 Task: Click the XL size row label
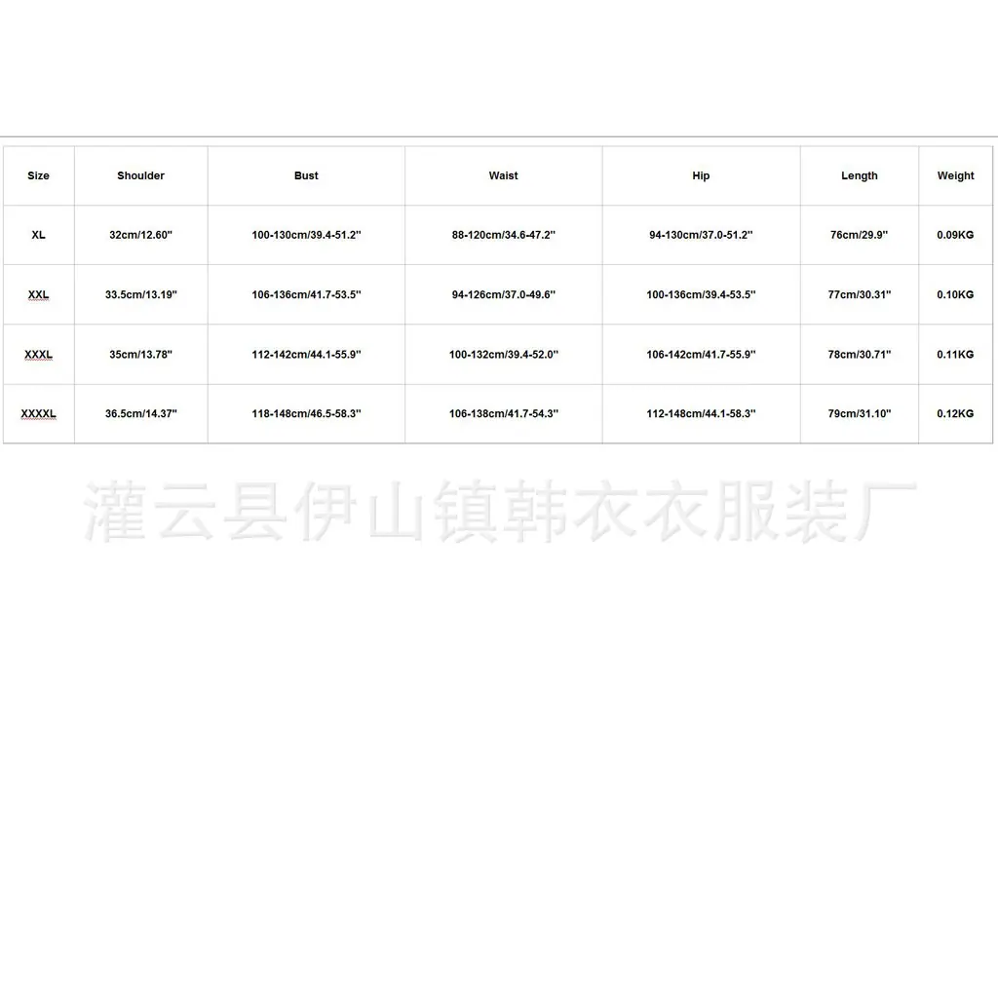[38, 235]
